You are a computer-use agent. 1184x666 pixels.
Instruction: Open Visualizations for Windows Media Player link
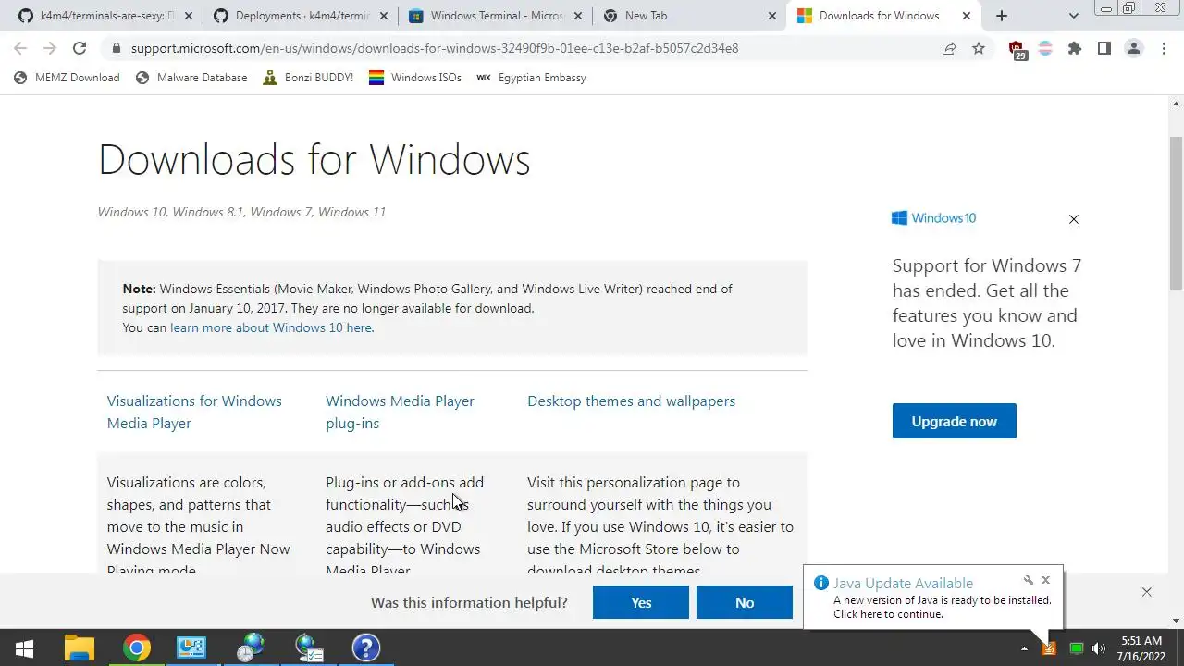(x=194, y=412)
